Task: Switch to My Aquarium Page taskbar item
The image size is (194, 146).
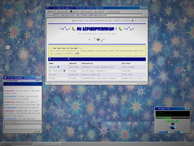Action: (x=23, y=144)
